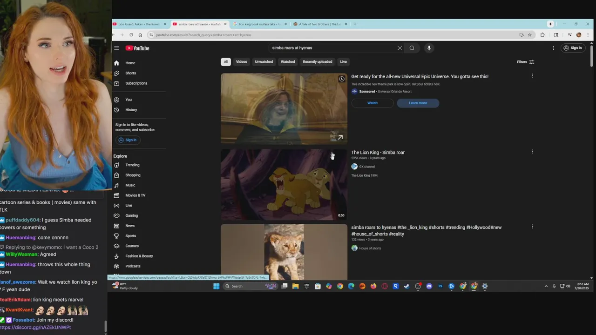596x335 pixels.
Task: Reload the page in Chrome toolbar
Action: [131, 35]
